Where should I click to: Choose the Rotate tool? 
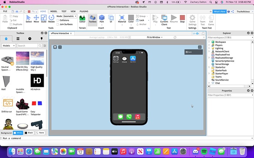[52, 19]
